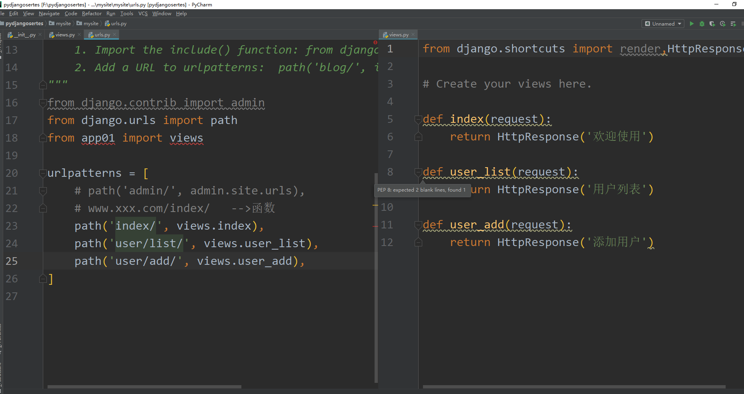Click 'views.index' on line 23
This screenshot has height=394, width=744.
point(214,226)
